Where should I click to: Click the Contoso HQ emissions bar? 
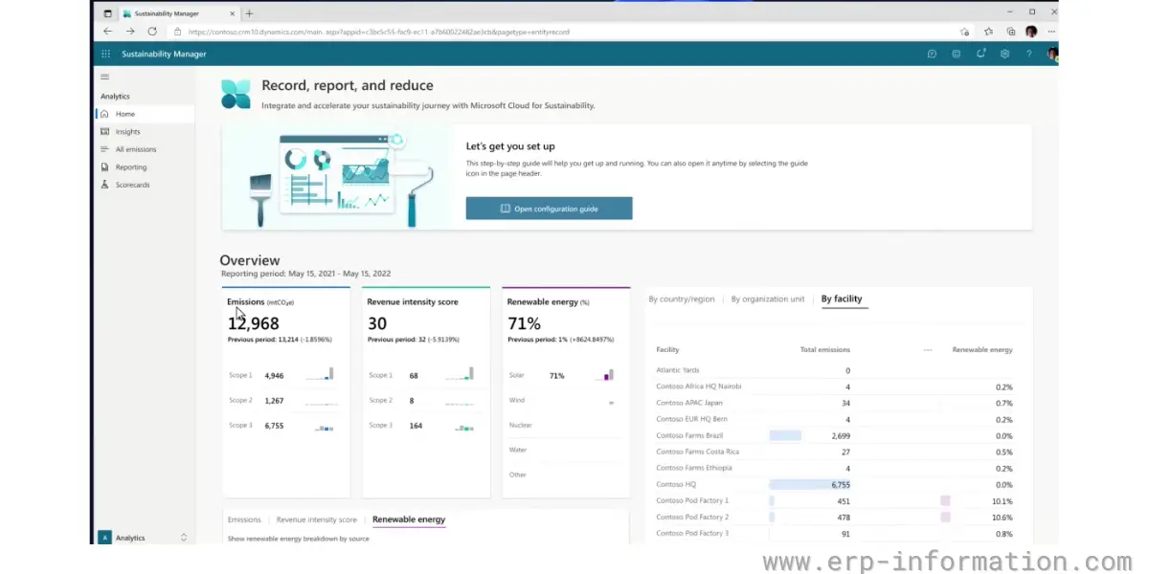coord(809,485)
